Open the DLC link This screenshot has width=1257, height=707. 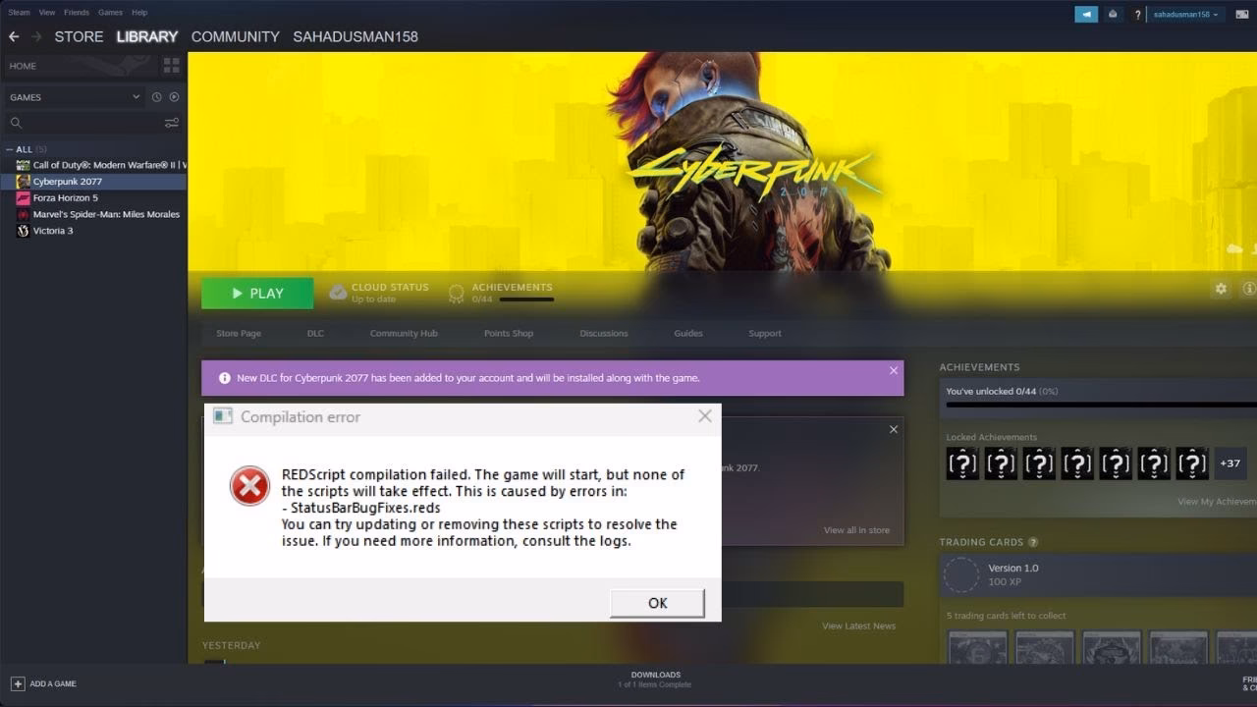point(315,334)
